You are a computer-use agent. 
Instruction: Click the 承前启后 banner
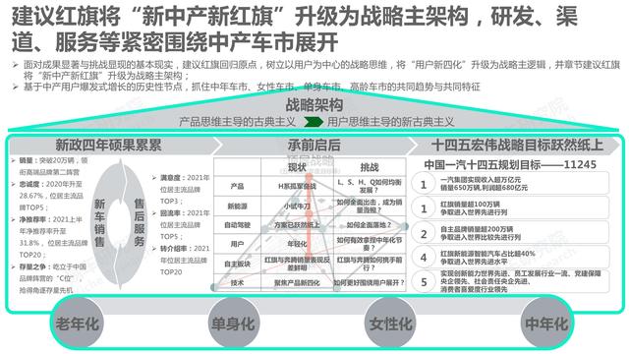pyautogui.click(x=314, y=146)
